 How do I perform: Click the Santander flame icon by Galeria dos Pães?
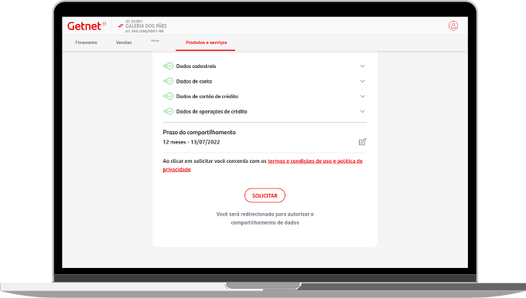(121, 25)
